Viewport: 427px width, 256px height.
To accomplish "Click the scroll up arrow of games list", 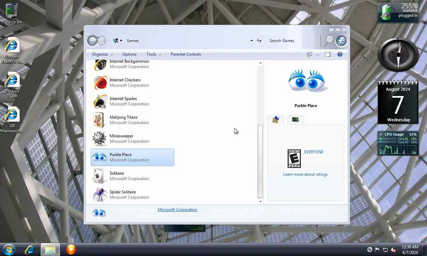I will (x=261, y=63).
